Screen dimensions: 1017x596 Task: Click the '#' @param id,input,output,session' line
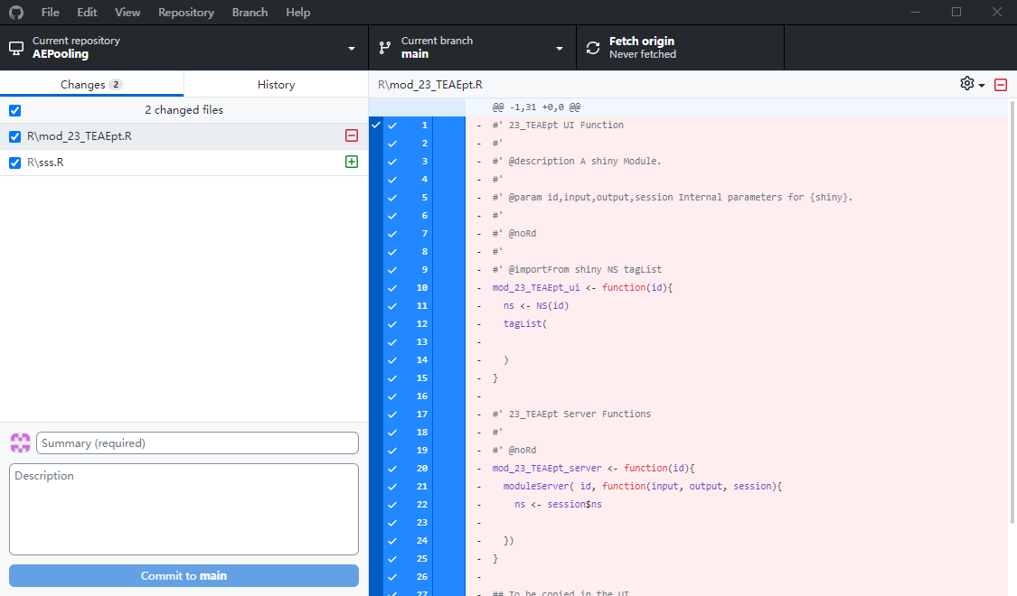(673, 198)
